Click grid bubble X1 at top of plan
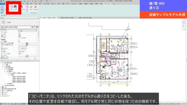 (x=101, y=34)
